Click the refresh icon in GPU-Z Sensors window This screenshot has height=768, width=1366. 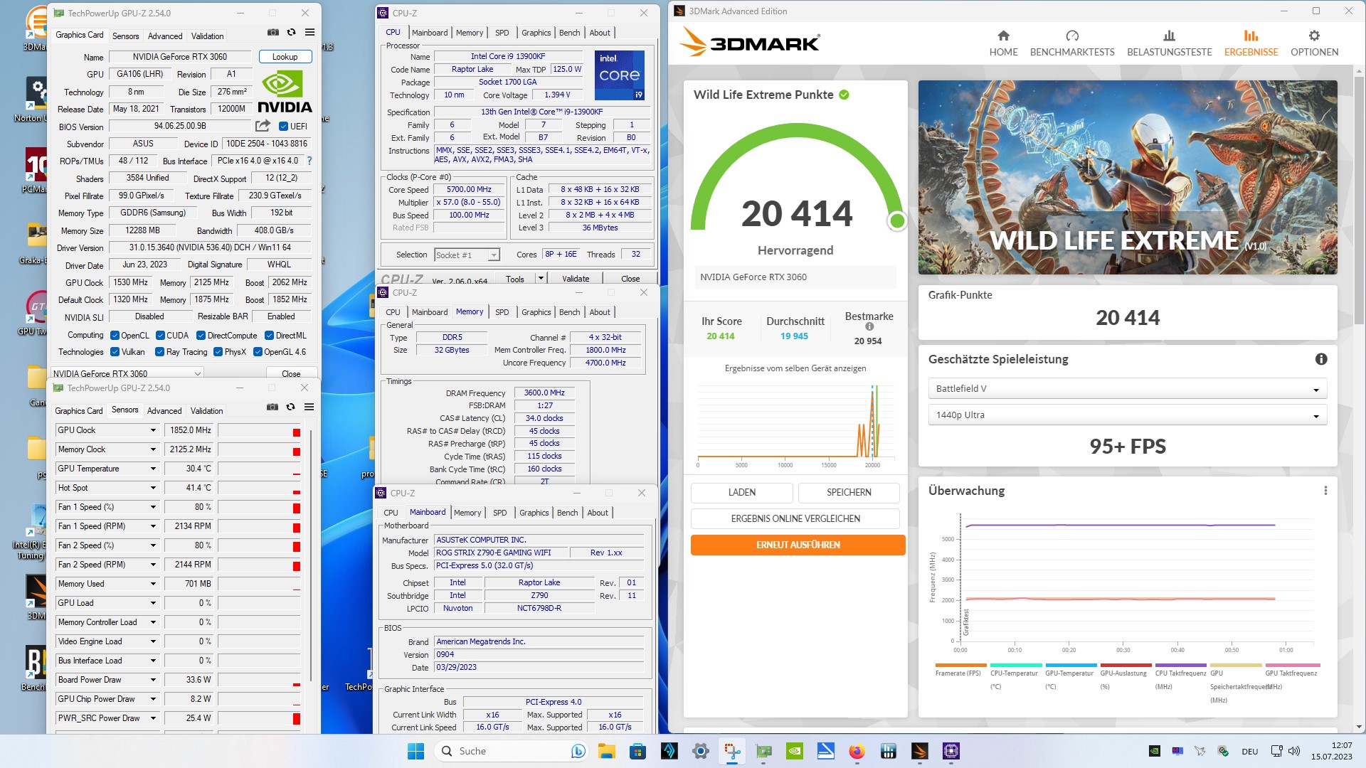(290, 407)
